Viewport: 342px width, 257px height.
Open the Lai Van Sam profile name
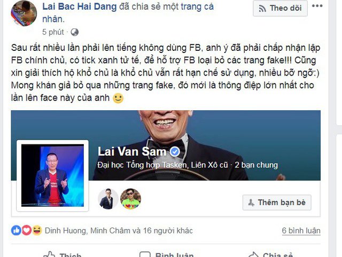pos(132,152)
